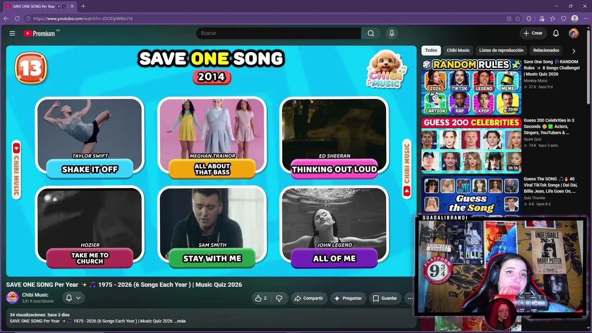This screenshot has width=592, height=333.
Task: Open the YouTube guide hamburger menu
Action: (12, 33)
